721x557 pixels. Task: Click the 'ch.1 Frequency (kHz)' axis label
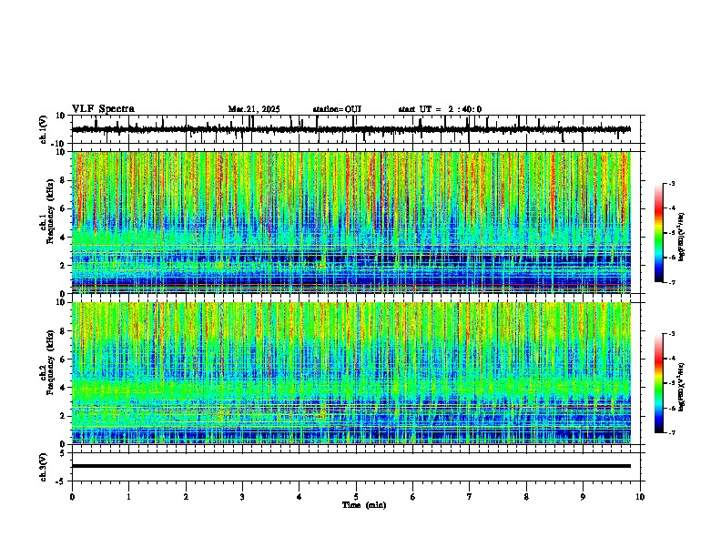(x=46, y=211)
